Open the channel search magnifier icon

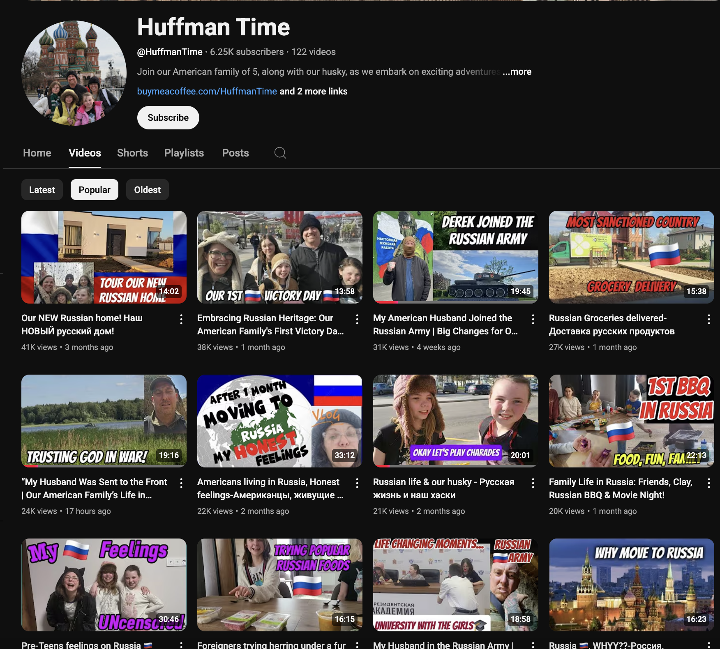point(280,153)
